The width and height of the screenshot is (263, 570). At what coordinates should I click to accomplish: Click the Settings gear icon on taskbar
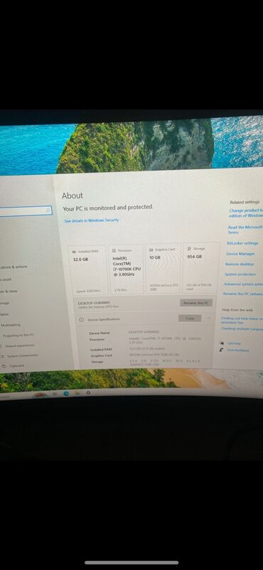[88, 392]
